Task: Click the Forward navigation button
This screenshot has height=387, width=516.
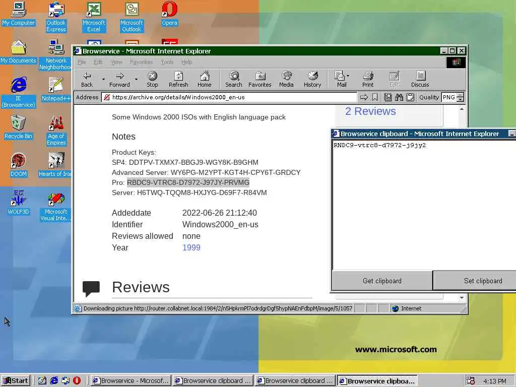Action: click(119, 80)
